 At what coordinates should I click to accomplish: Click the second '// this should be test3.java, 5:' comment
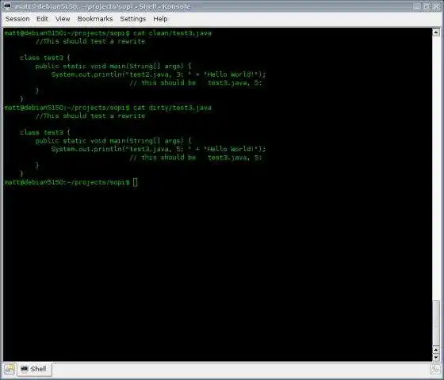(196, 158)
